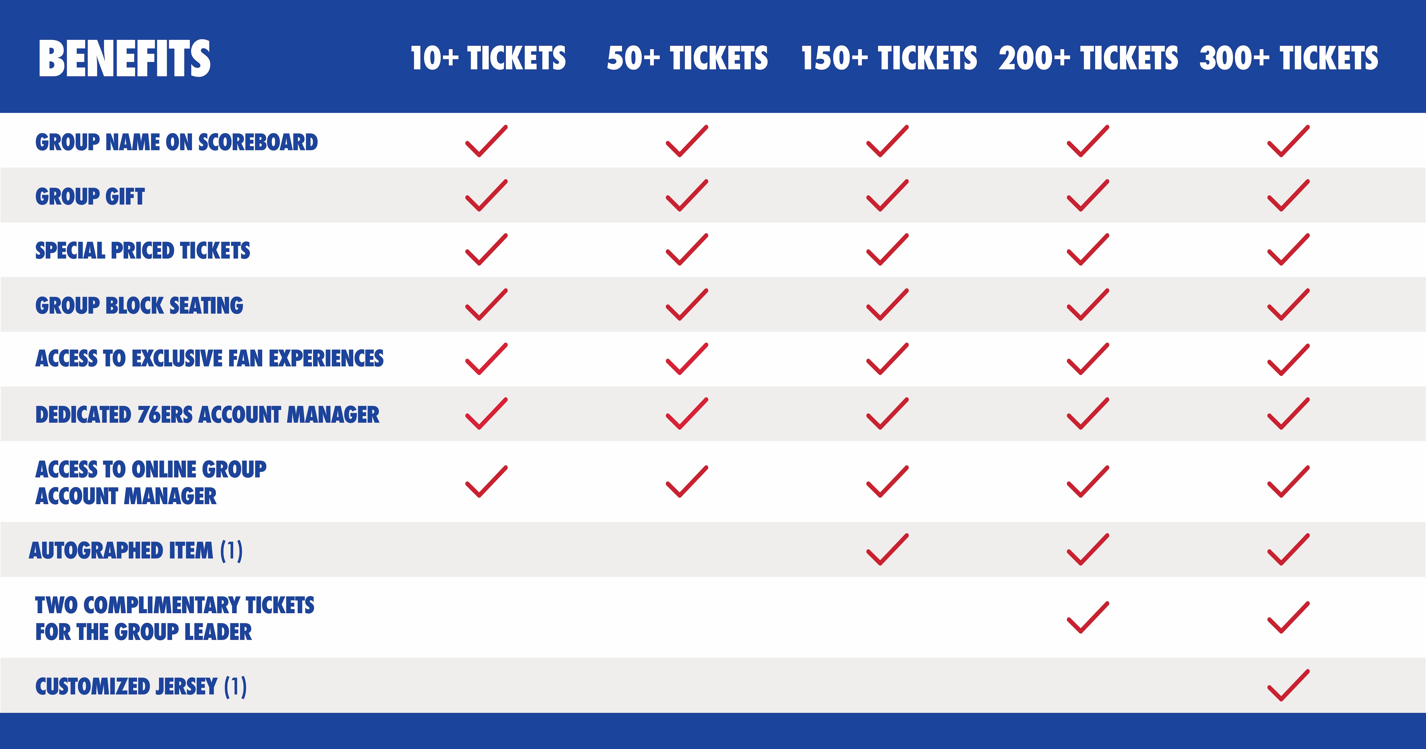This screenshot has width=1426, height=749.
Task: Select the 10+ Tickets column header
Action: click(x=488, y=59)
